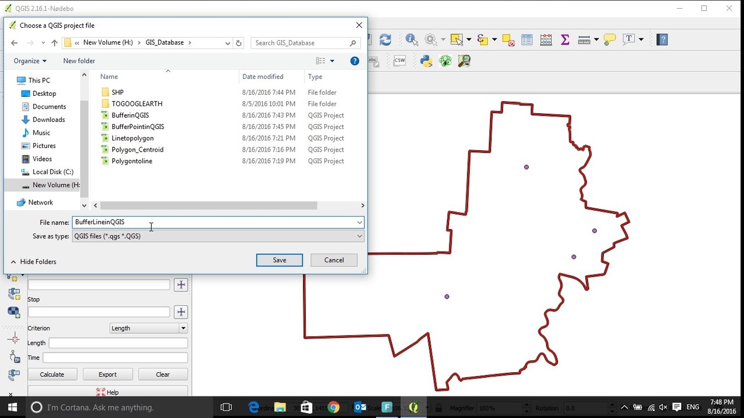Click the Deselect features icon

(x=507, y=39)
